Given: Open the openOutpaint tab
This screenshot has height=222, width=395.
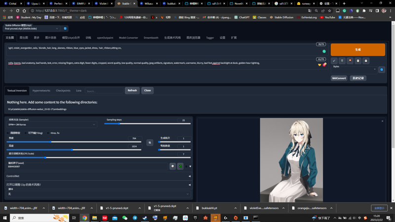Looking at the screenshot, I should click(105, 38).
